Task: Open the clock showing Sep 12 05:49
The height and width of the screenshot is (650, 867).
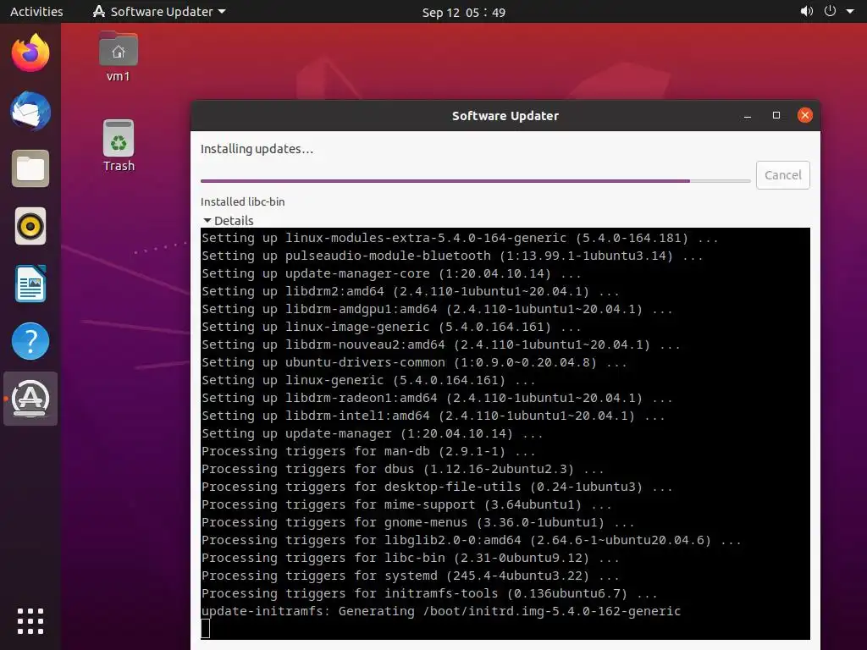Action: (463, 12)
